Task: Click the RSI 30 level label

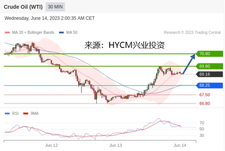Action: tap(202, 135)
